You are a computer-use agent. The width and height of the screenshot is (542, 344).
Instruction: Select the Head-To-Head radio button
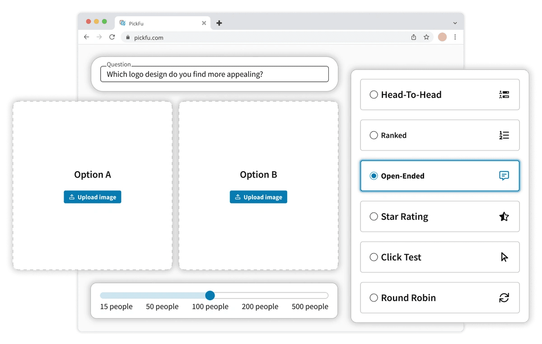tap(374, 95)
